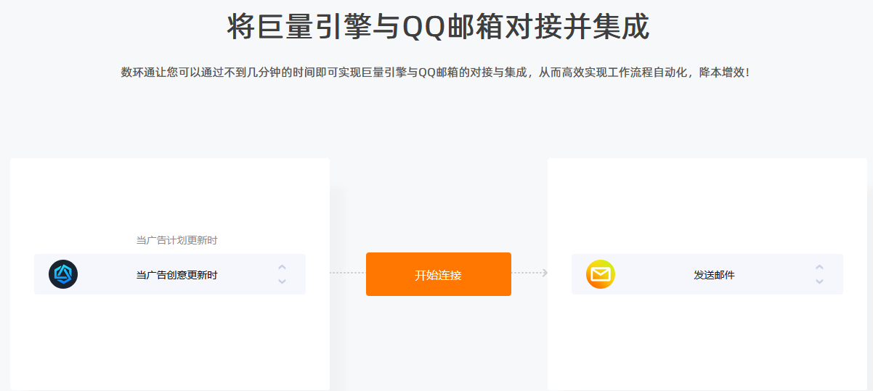The height and width of the screenshot is (391, 873).
Task: Click up chevron beside 发送邮件
Action: click(819, 268)
